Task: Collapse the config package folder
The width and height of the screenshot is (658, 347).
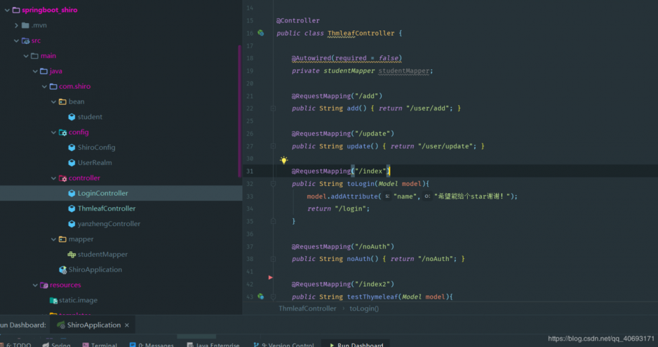Action: (53, 132)
